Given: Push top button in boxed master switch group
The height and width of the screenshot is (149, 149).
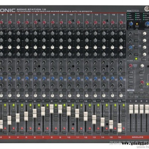Looking at the screenshot, I should [131, 72].
